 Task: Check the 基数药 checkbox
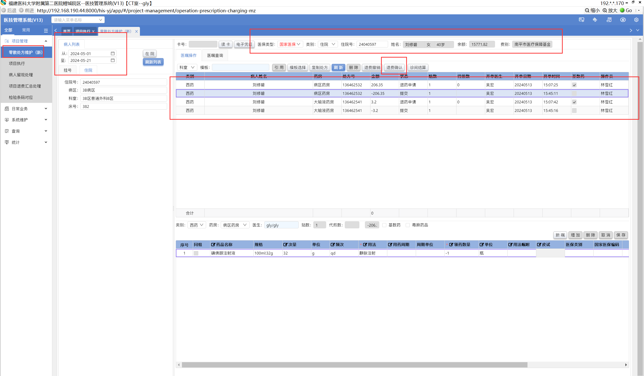pyautogui.click(x=384, y=225)
